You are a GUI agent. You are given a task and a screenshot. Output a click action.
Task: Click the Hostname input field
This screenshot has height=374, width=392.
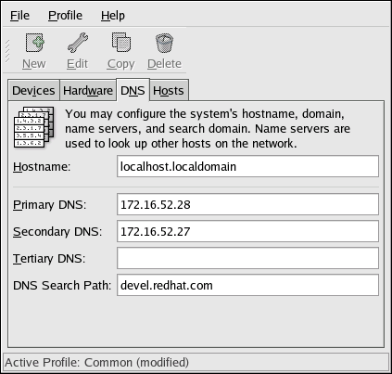click(x=247, y=166)
